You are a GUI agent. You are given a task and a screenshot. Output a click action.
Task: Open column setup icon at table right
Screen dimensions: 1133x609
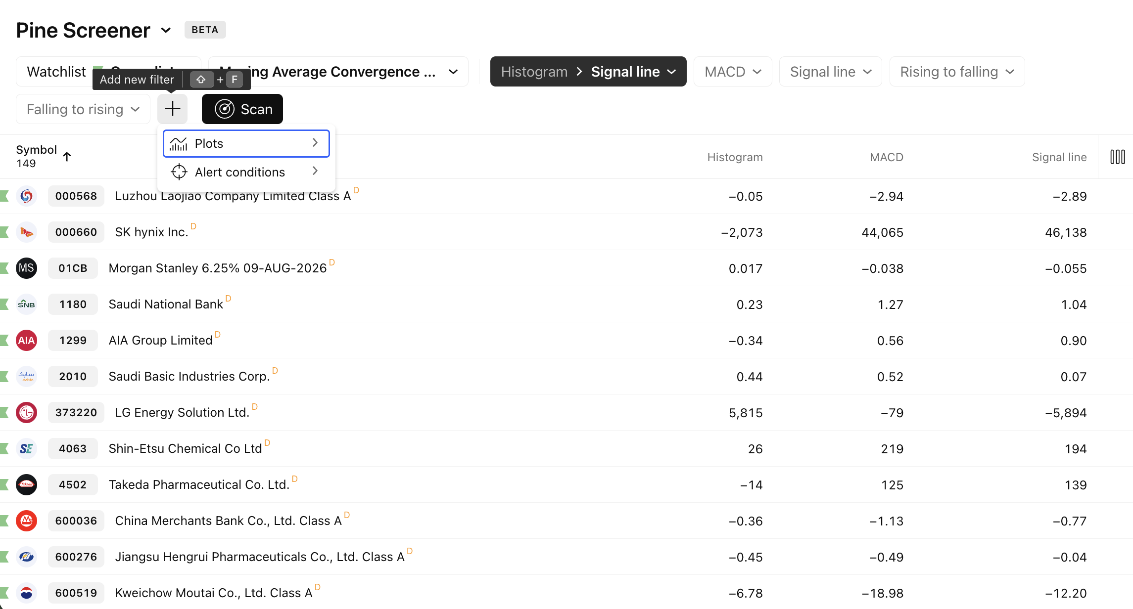click(1117, 157)
